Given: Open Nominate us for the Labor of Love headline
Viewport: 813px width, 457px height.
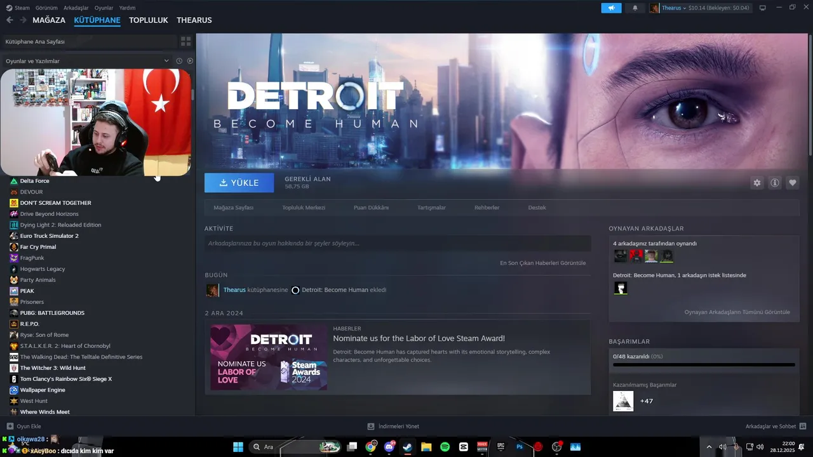Looking at the screenshot, I should click(x=419, y=338).
